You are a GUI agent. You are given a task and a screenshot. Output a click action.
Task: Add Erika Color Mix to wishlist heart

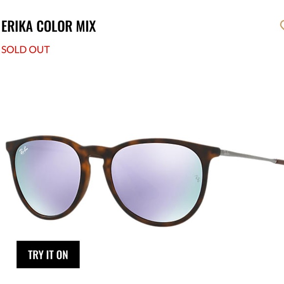point(282,25)
